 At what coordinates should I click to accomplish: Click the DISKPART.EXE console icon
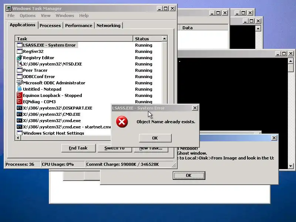[x=20, y=108]
